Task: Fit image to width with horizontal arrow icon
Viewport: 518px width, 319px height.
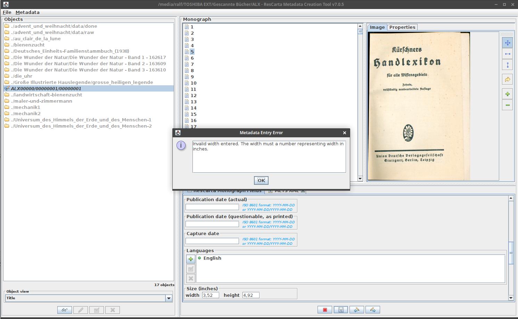Action: 508,54
